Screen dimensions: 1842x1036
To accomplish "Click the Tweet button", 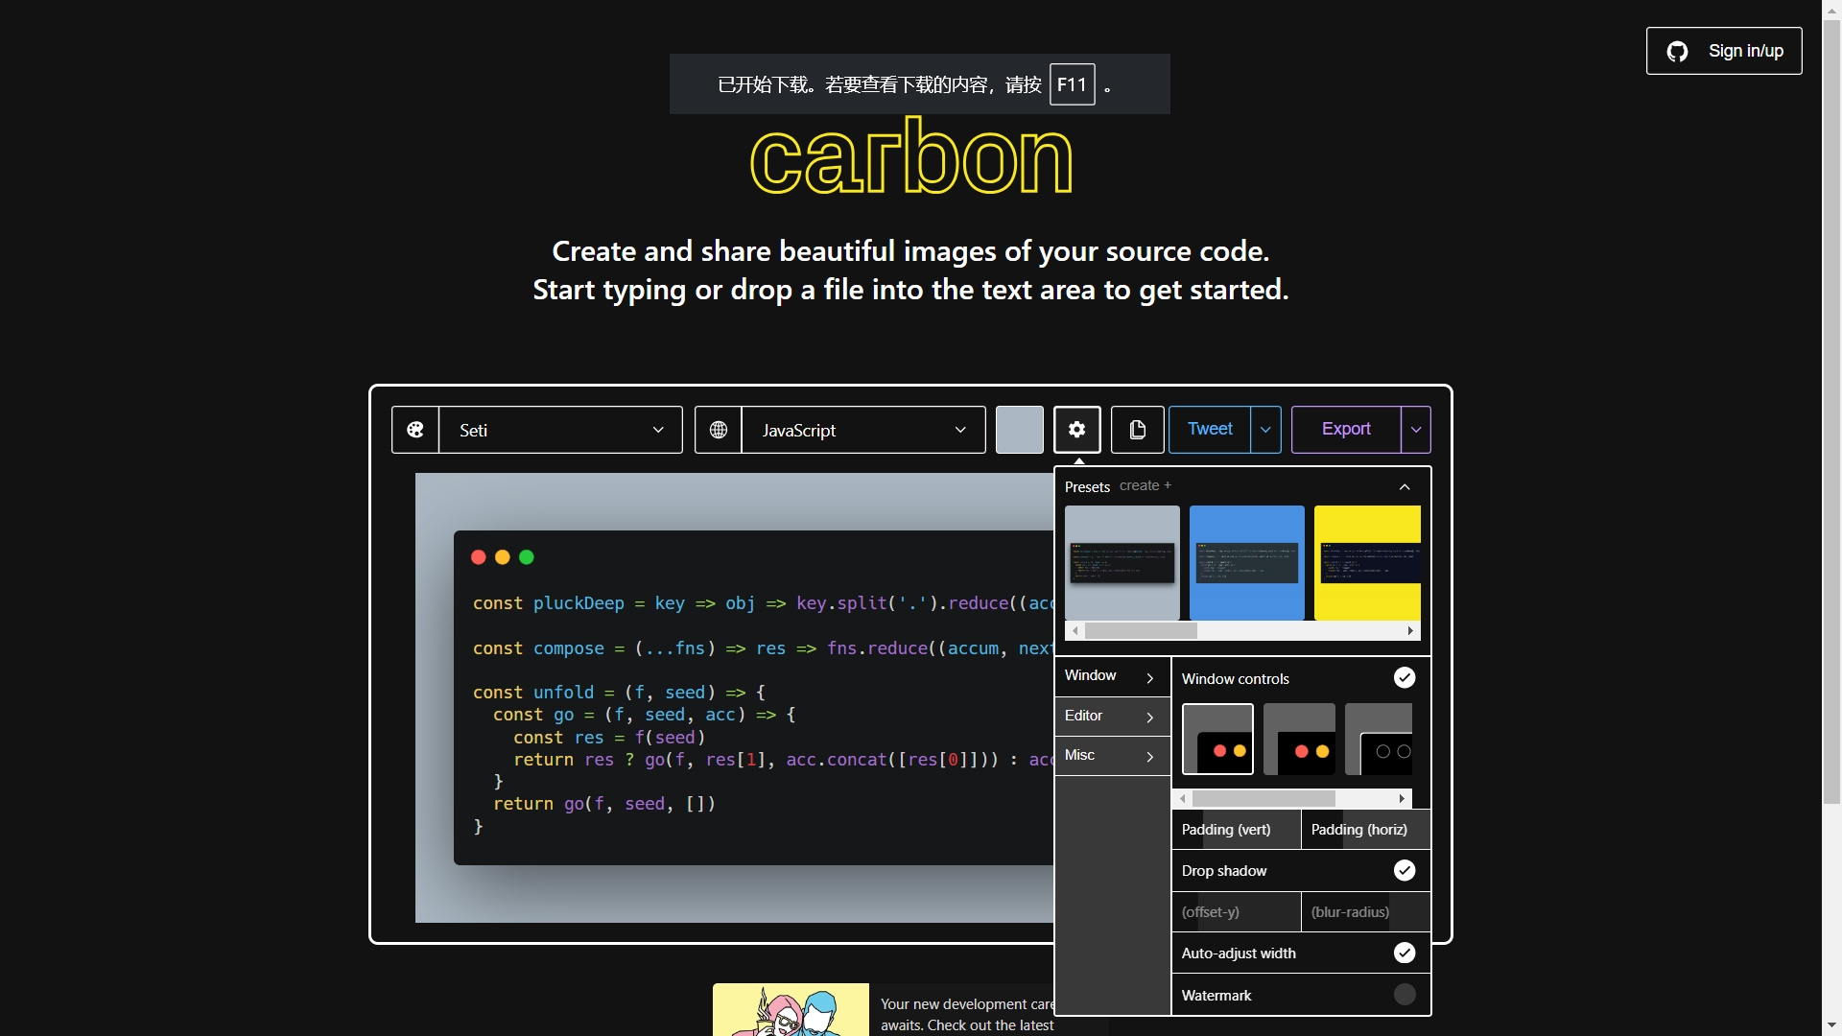I will 1210,429.
